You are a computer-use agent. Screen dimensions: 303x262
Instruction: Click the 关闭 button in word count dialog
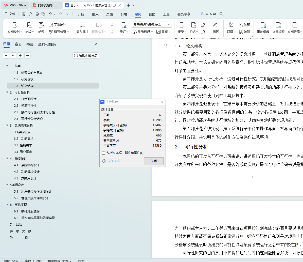point(154,161)
